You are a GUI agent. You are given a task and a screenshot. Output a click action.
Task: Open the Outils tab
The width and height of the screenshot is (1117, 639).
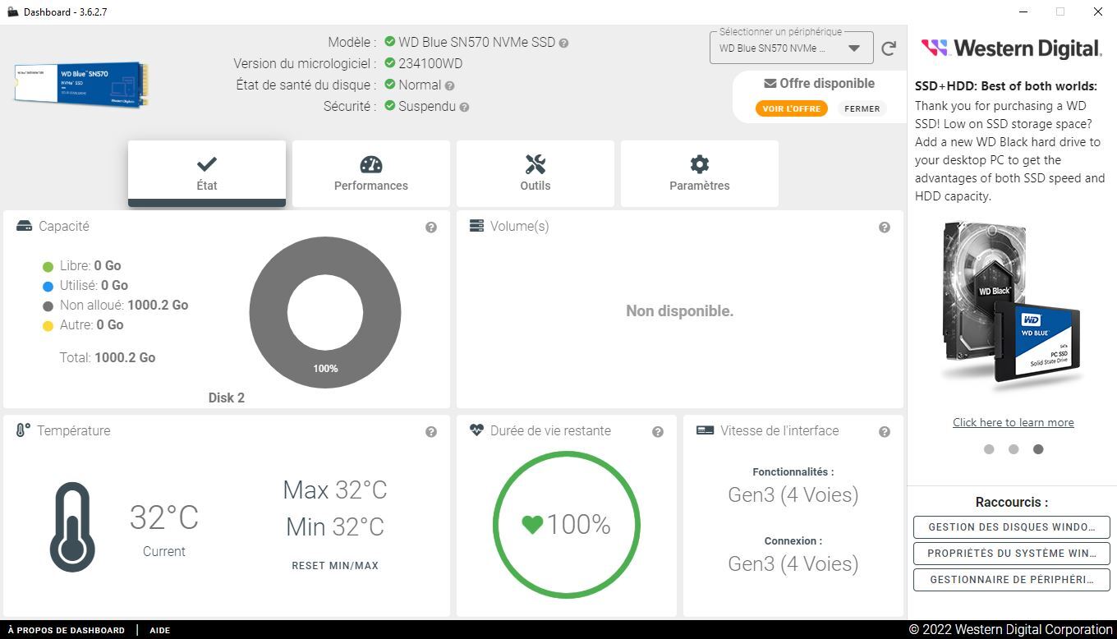coord(536,173)
